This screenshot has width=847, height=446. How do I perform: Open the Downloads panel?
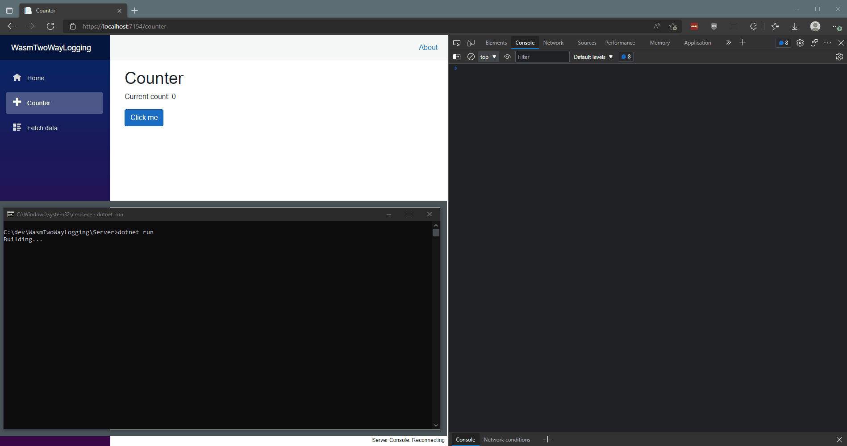(795, 26)
